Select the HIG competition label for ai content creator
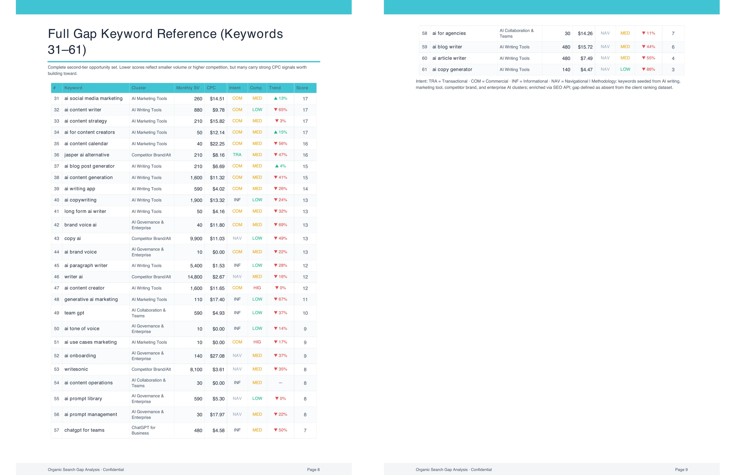The width and height of the screenshot is (736, 475). pos(257,288)
